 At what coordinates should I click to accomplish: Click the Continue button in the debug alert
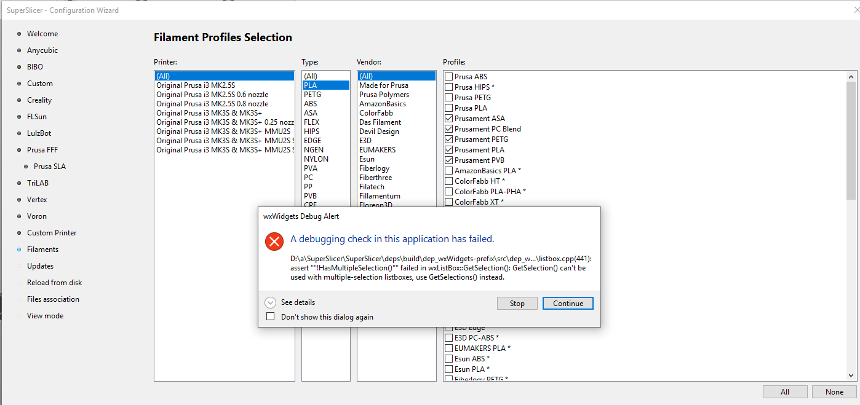(x=567, y=302)
